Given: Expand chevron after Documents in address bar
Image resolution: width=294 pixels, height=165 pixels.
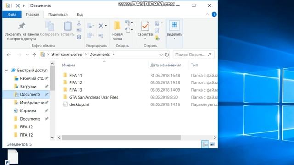Looking at the screenshot, I should point(113,55).
